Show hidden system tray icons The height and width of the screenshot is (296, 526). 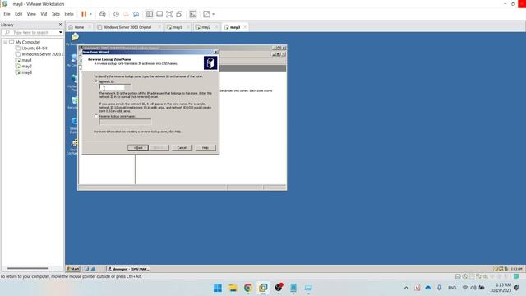(x=406, y=288)
